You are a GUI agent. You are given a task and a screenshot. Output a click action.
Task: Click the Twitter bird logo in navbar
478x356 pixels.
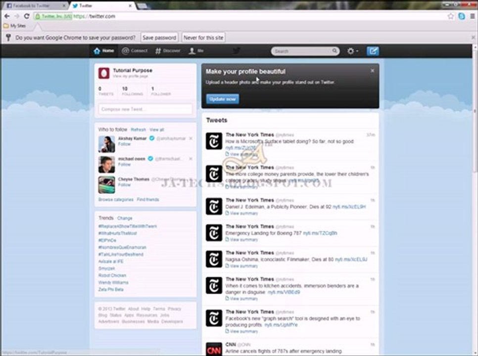[236, 51]
